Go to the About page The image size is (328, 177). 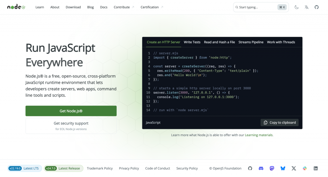[55, 7]
